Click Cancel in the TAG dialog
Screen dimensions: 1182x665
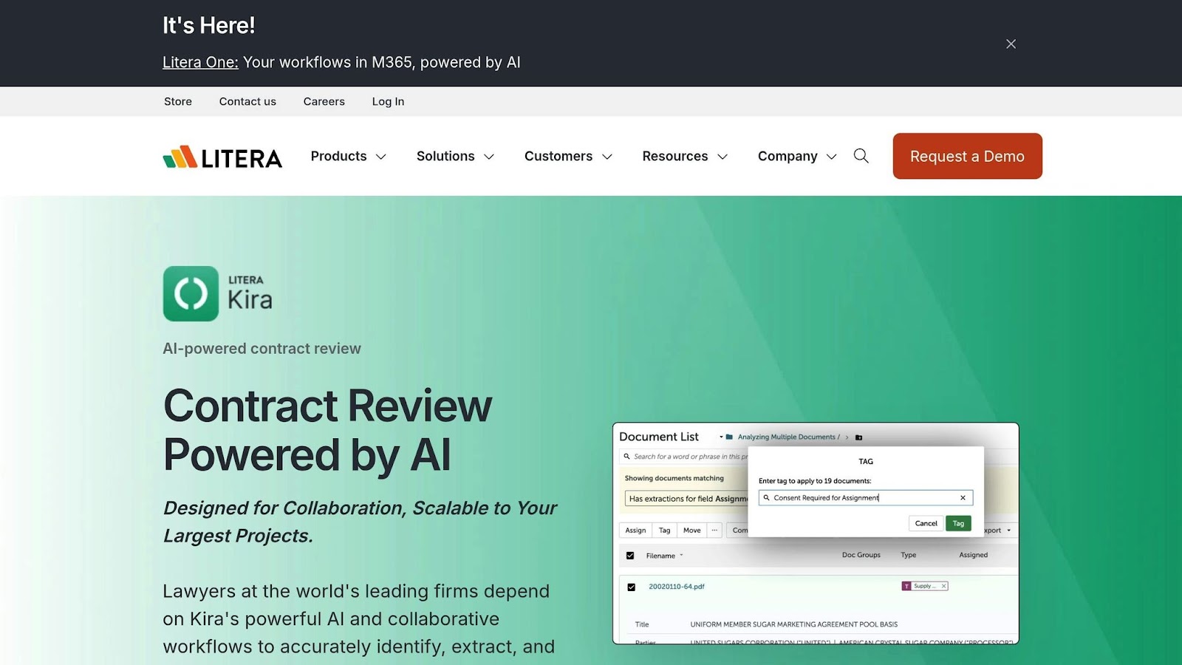click(926, 523)
